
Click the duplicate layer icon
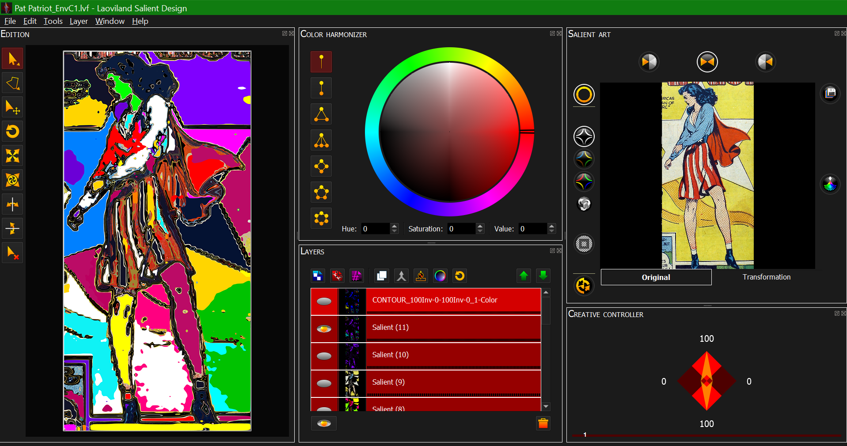(381, 276)
